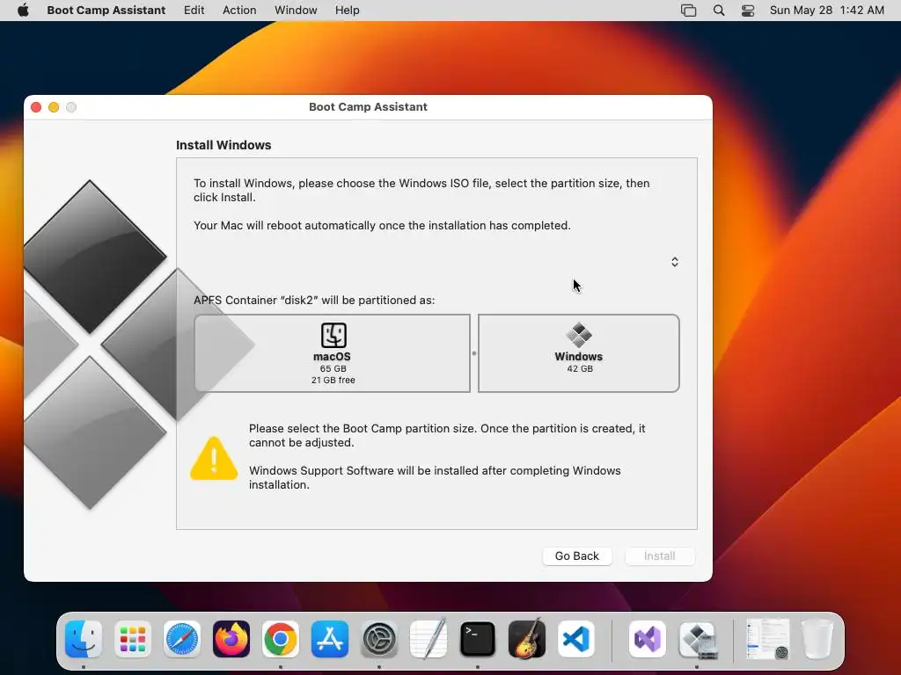Open Terminal from the Dock
This screenshot has width=901, height=675.
coord(478,639)
